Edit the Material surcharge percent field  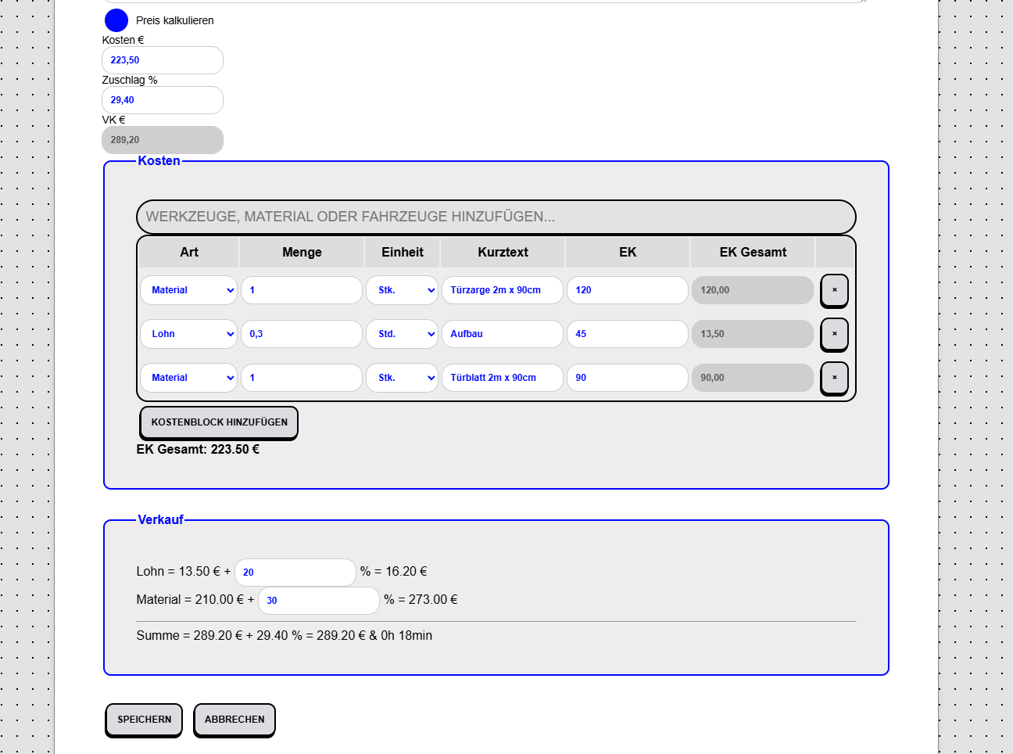click(x=319, y=601)
